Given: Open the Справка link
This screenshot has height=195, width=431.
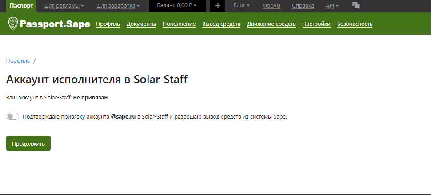Looking at the screenshot, I should click(303, 6).
